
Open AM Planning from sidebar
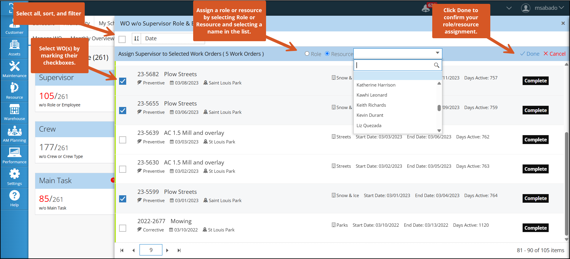(14, 134)
